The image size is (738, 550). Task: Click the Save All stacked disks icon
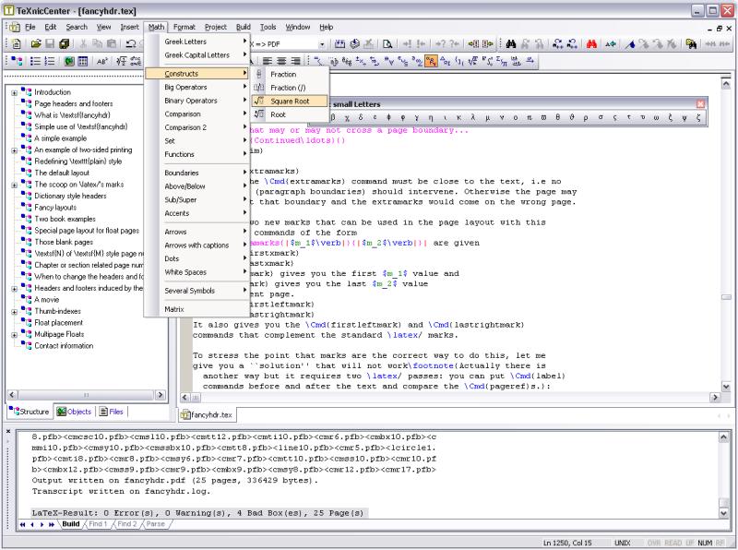tap(65, 43)
